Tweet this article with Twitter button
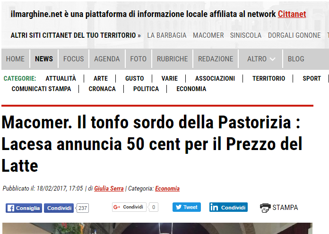The height and width of the screenshot is (234, 329). pyautogui.click(x=186, y=207)
